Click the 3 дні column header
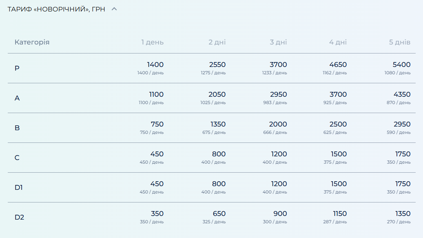 pos(278,42)
